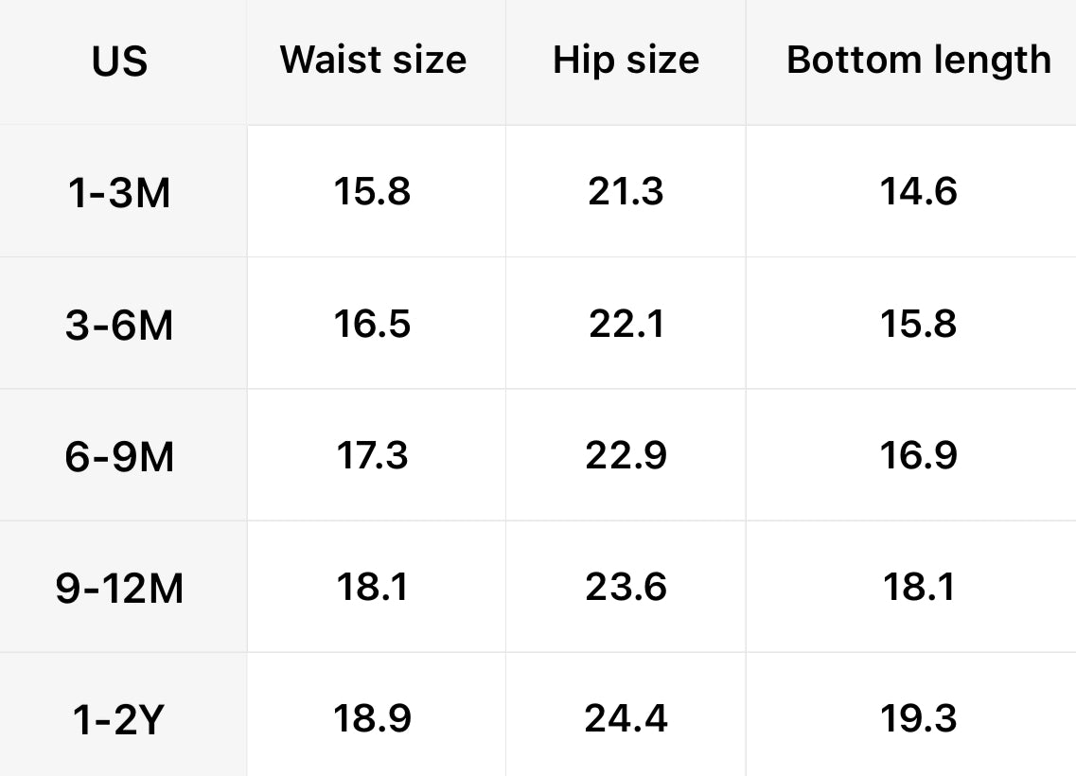Select waist value 17.3
Image resolution: width=1076 pixels, height=776 pixels.
[x=372, y=455]
